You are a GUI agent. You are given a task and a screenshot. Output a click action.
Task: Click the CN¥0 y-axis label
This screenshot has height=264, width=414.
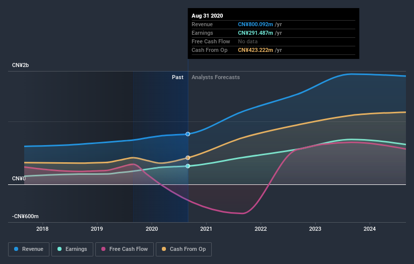pos(19,178)
